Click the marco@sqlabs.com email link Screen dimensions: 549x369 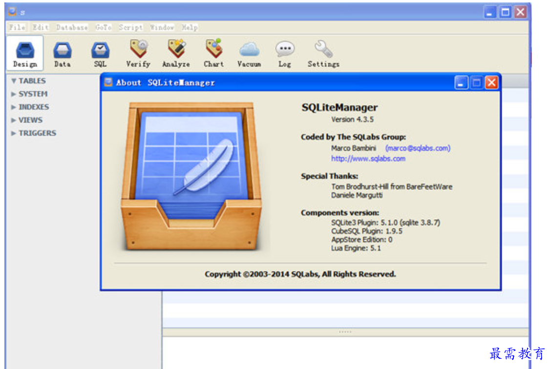click(x=418, y=148)
